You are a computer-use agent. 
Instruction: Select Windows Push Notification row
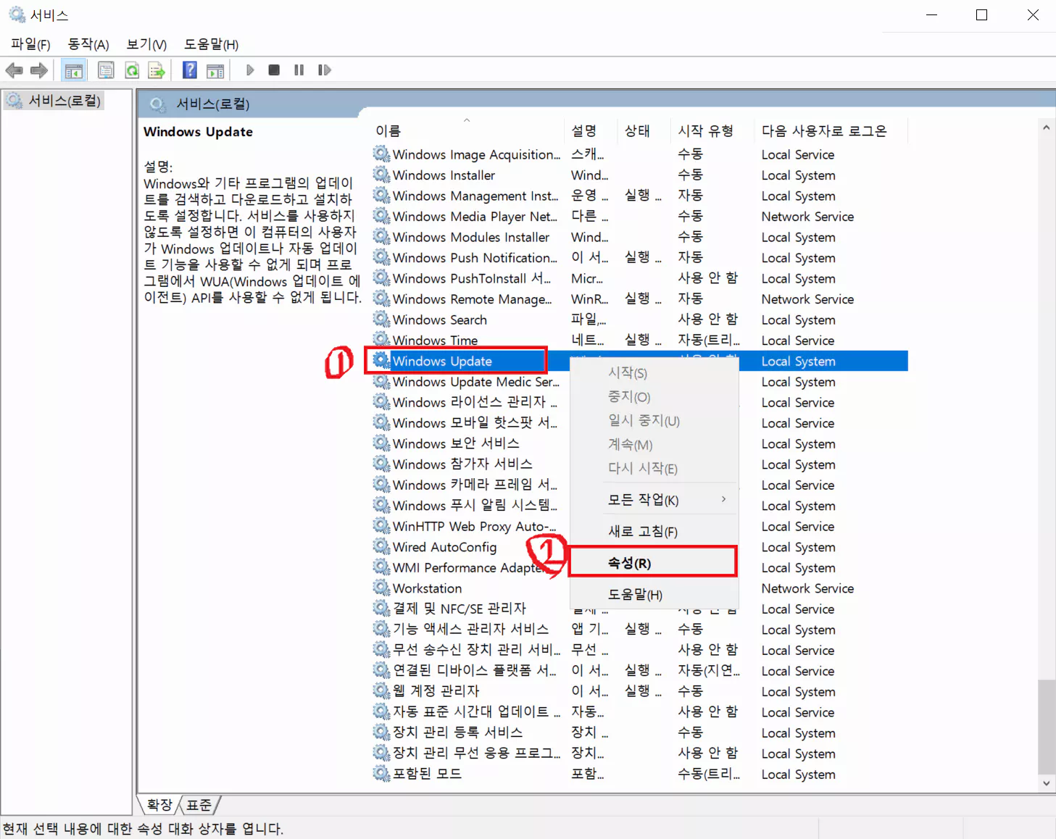640,257
